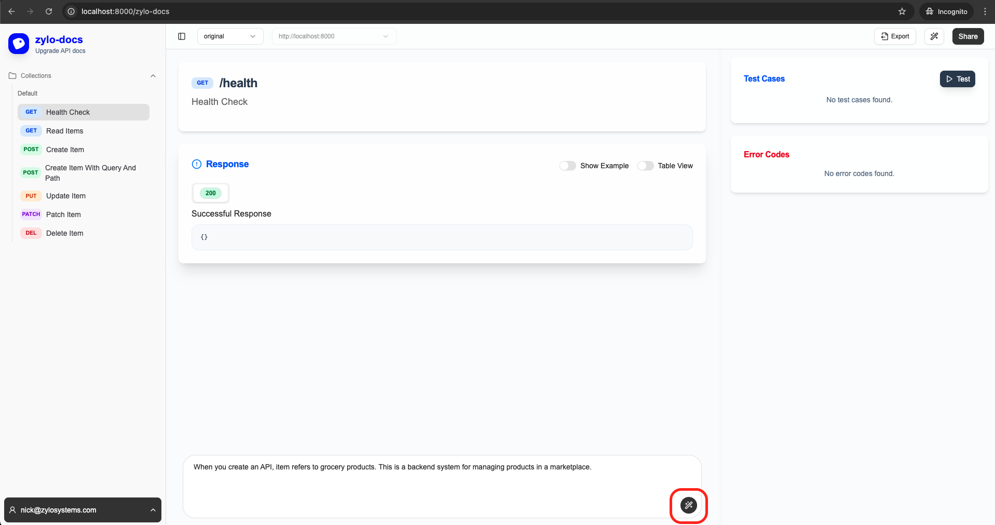This screenshot has width=995, height=525.
Task: Click the /health endpoint path heading
Action: point(238,83)
